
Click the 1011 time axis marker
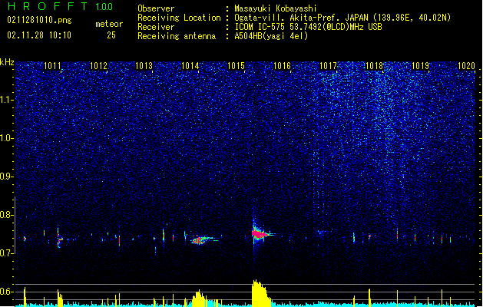52,65
